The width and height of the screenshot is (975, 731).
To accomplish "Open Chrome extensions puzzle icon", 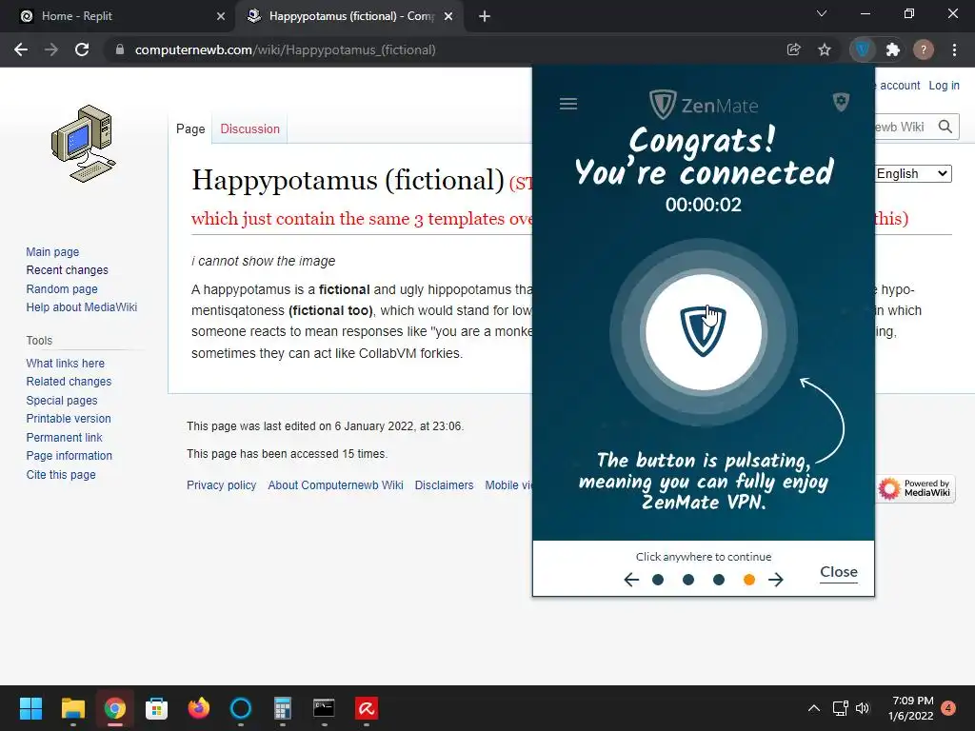I will [893, 49].
